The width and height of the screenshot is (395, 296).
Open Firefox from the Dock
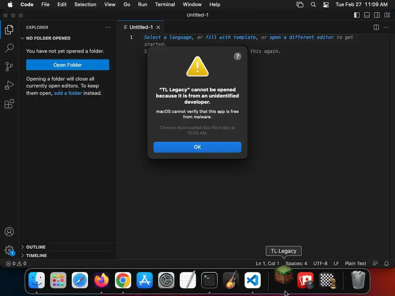(101, 280)
